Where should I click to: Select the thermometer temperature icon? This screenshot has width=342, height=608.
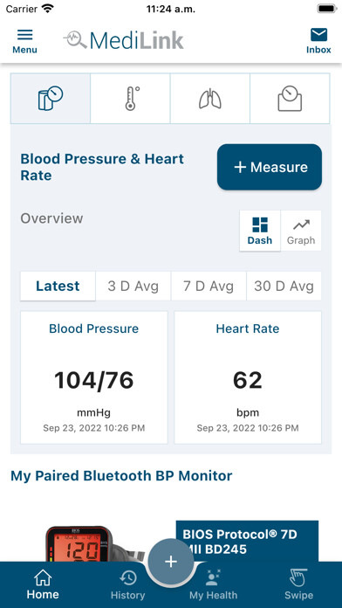[x=130, y=99]
